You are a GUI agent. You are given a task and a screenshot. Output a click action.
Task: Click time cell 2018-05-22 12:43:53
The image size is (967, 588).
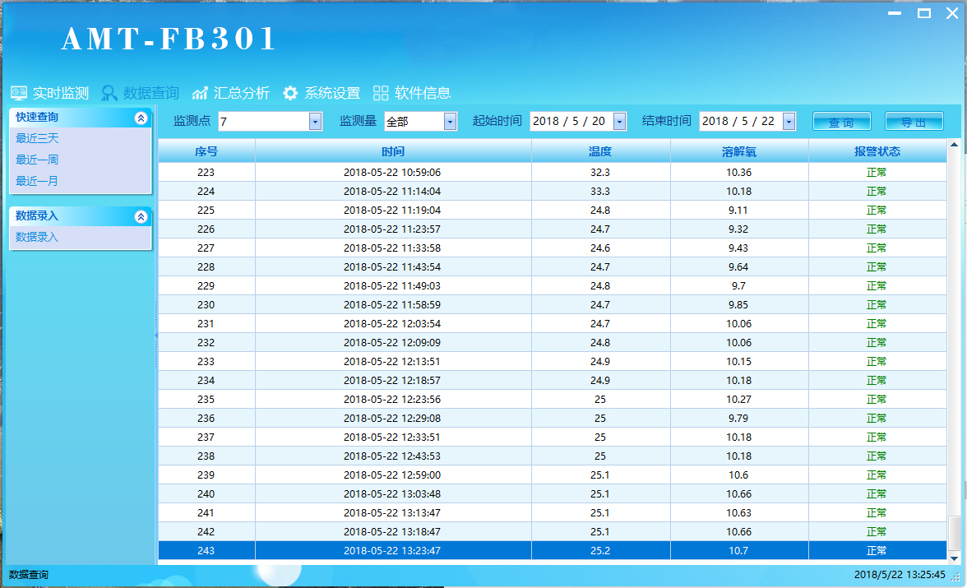[392, 456]
